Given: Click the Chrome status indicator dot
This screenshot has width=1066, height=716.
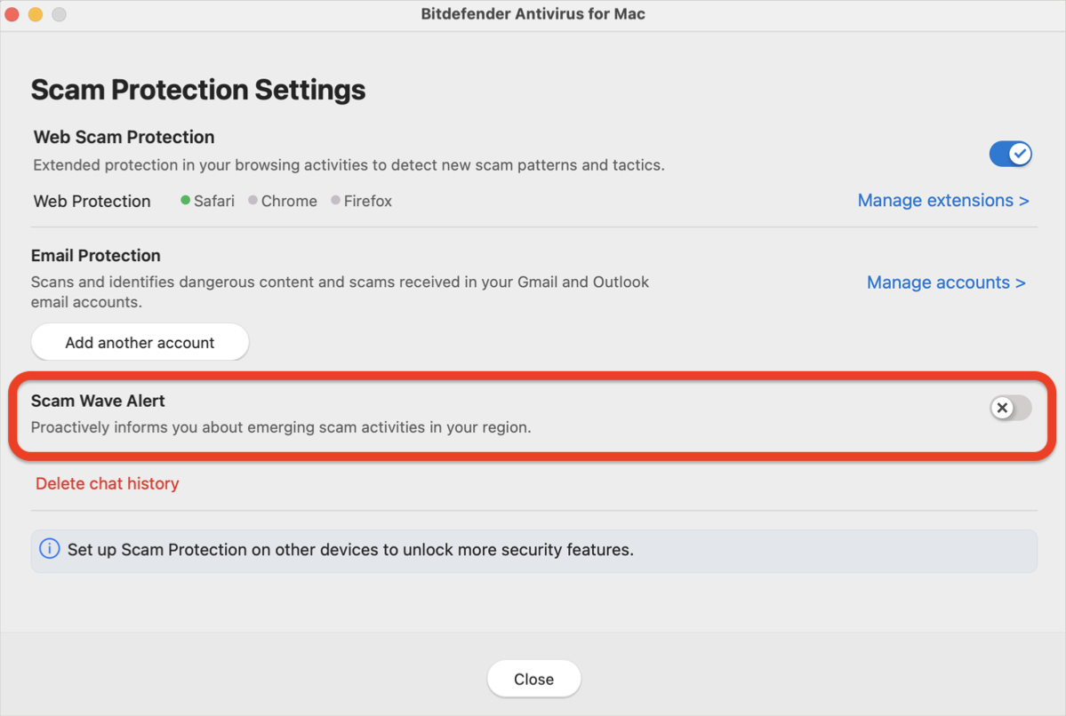Looking at the screenshot, I should 252,201.
